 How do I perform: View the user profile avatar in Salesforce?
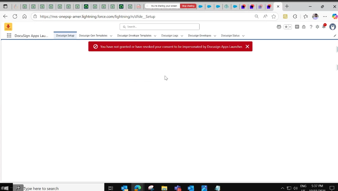click(x=333, y=27)
